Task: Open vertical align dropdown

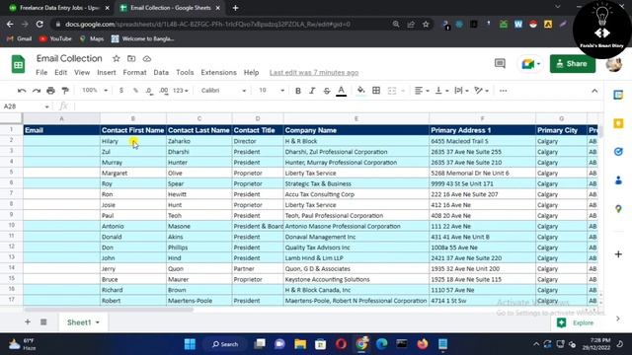Action: point(441,91)
